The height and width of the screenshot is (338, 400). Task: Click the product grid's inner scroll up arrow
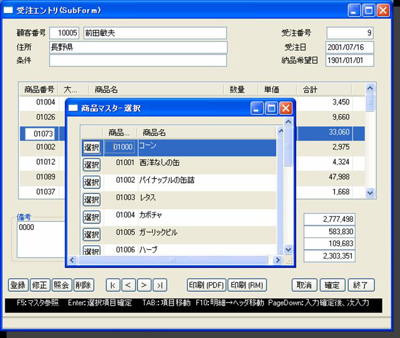click(x=280, y=131)
